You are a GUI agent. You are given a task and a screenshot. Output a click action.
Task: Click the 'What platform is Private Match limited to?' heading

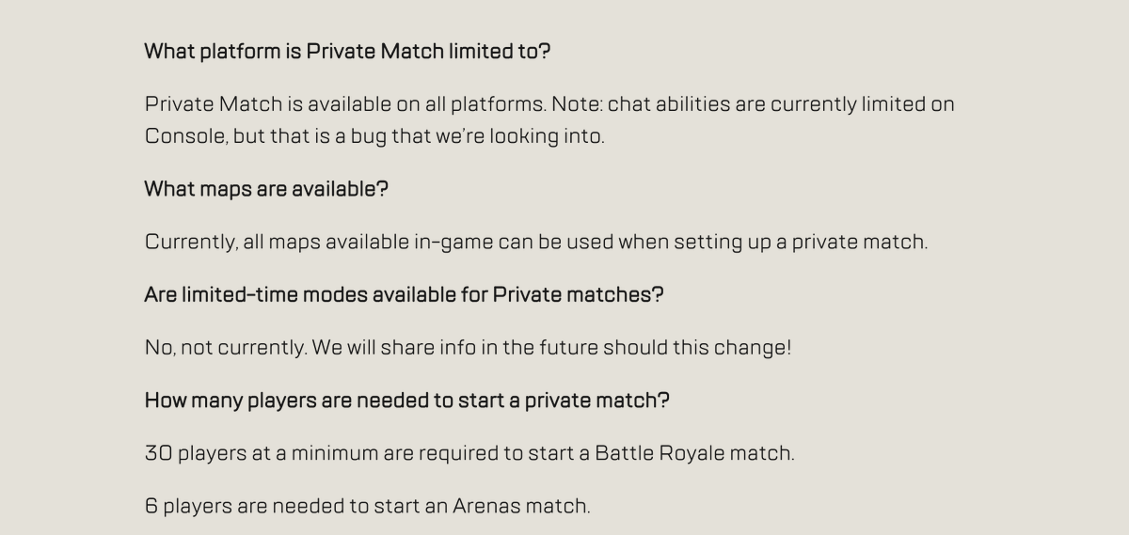click(347, 52)
